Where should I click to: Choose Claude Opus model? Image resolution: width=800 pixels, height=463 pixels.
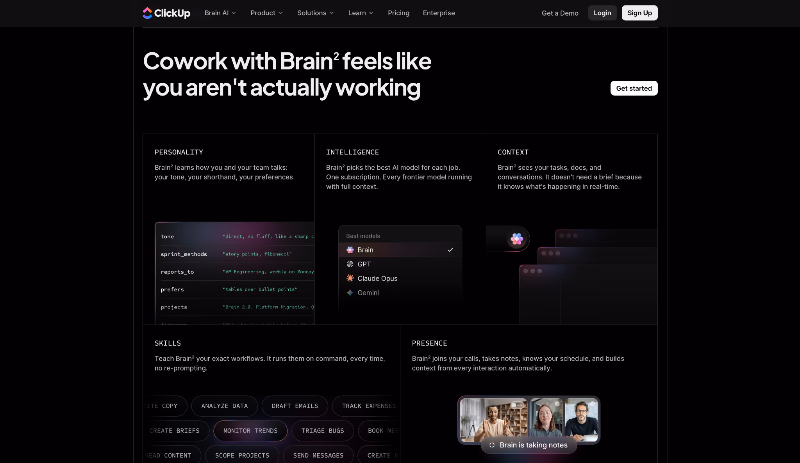point(400,279)
